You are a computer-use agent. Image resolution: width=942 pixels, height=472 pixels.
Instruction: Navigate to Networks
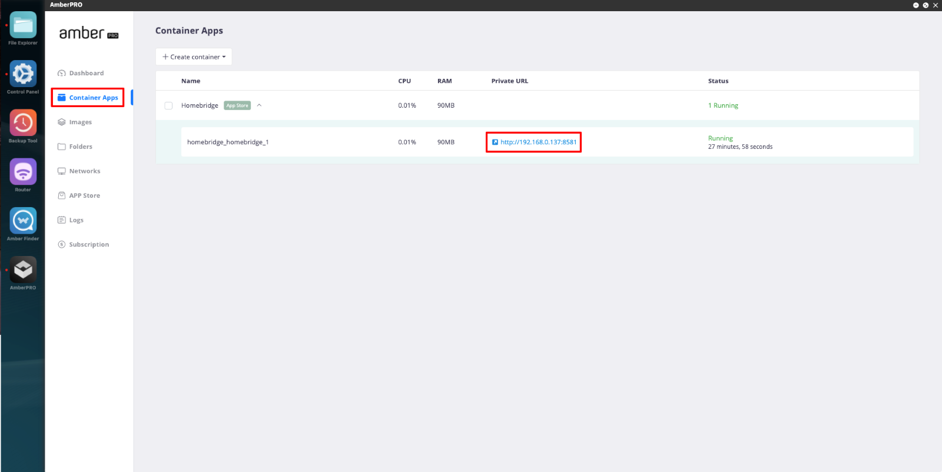coord(85,171)
